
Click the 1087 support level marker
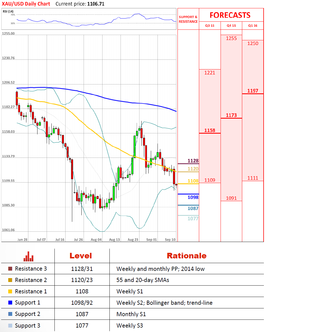[x=193, y=208]
